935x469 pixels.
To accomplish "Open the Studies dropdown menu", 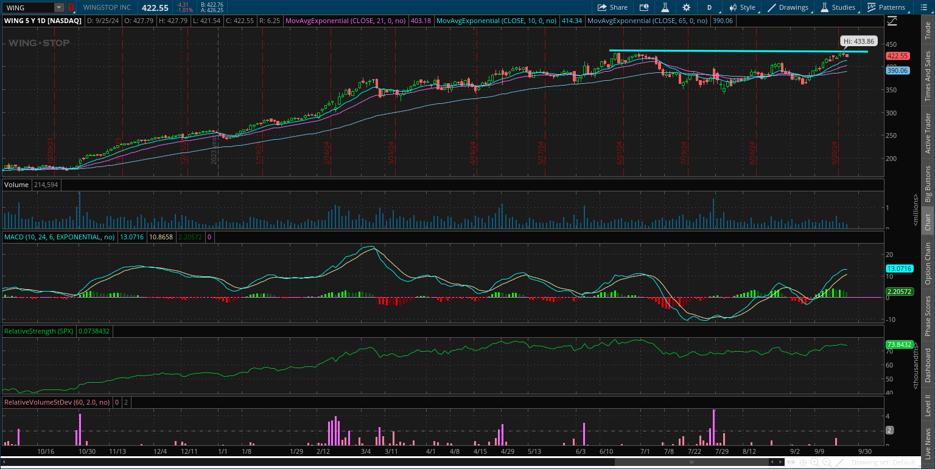I will [x=839, y=7].
